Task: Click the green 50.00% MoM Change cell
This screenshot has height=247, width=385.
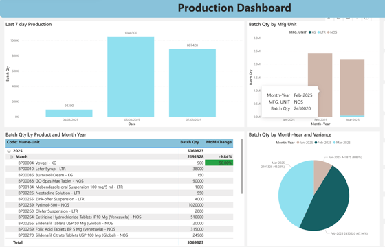Action: (x=219, y=163)
